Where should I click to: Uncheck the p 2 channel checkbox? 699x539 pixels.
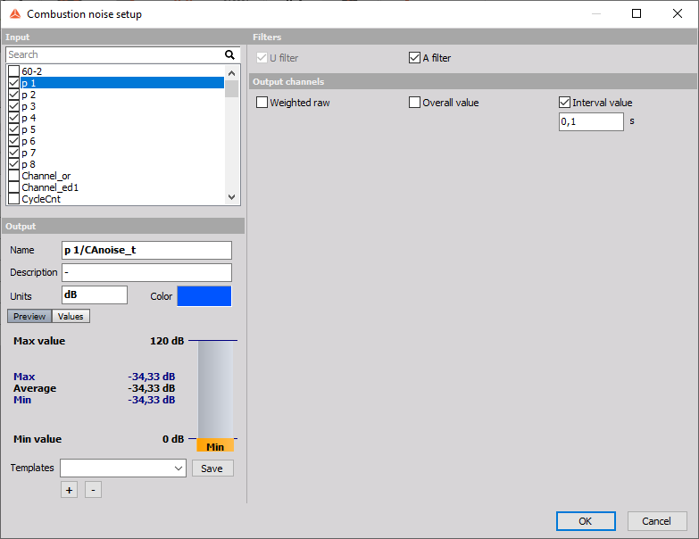pos(13,94)
